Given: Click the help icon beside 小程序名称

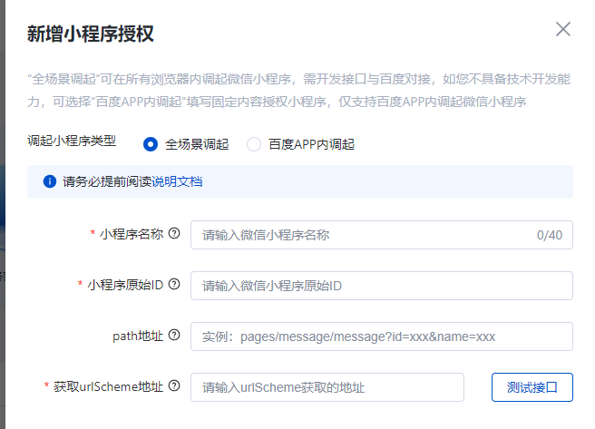Looking at the screenshot, I should coord(174,233).
